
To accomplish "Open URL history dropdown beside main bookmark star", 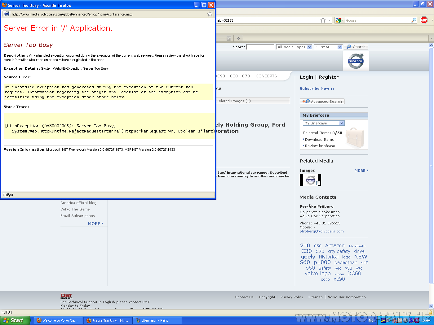I will point(329,20).
